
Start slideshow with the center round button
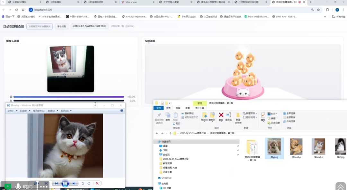[65, 183]
